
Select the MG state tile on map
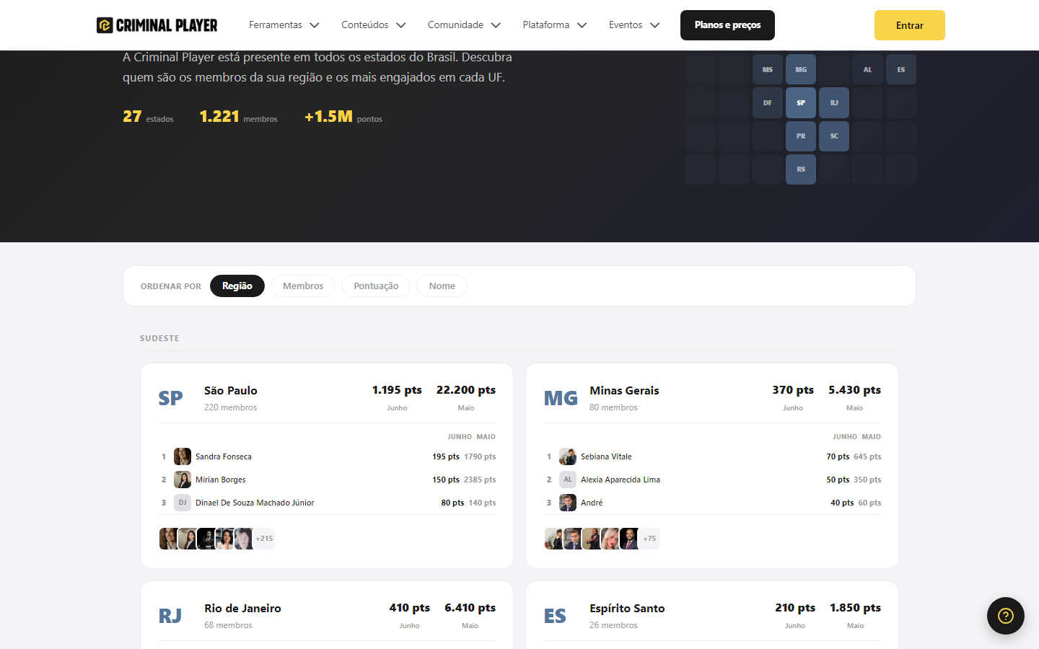click(801, 70)
